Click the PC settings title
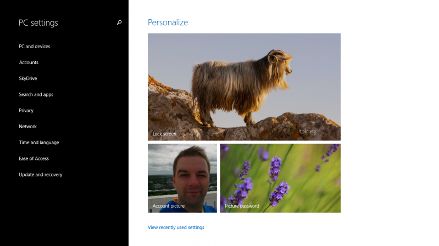The height and width of the screenshot is (246, 439). 38,23
